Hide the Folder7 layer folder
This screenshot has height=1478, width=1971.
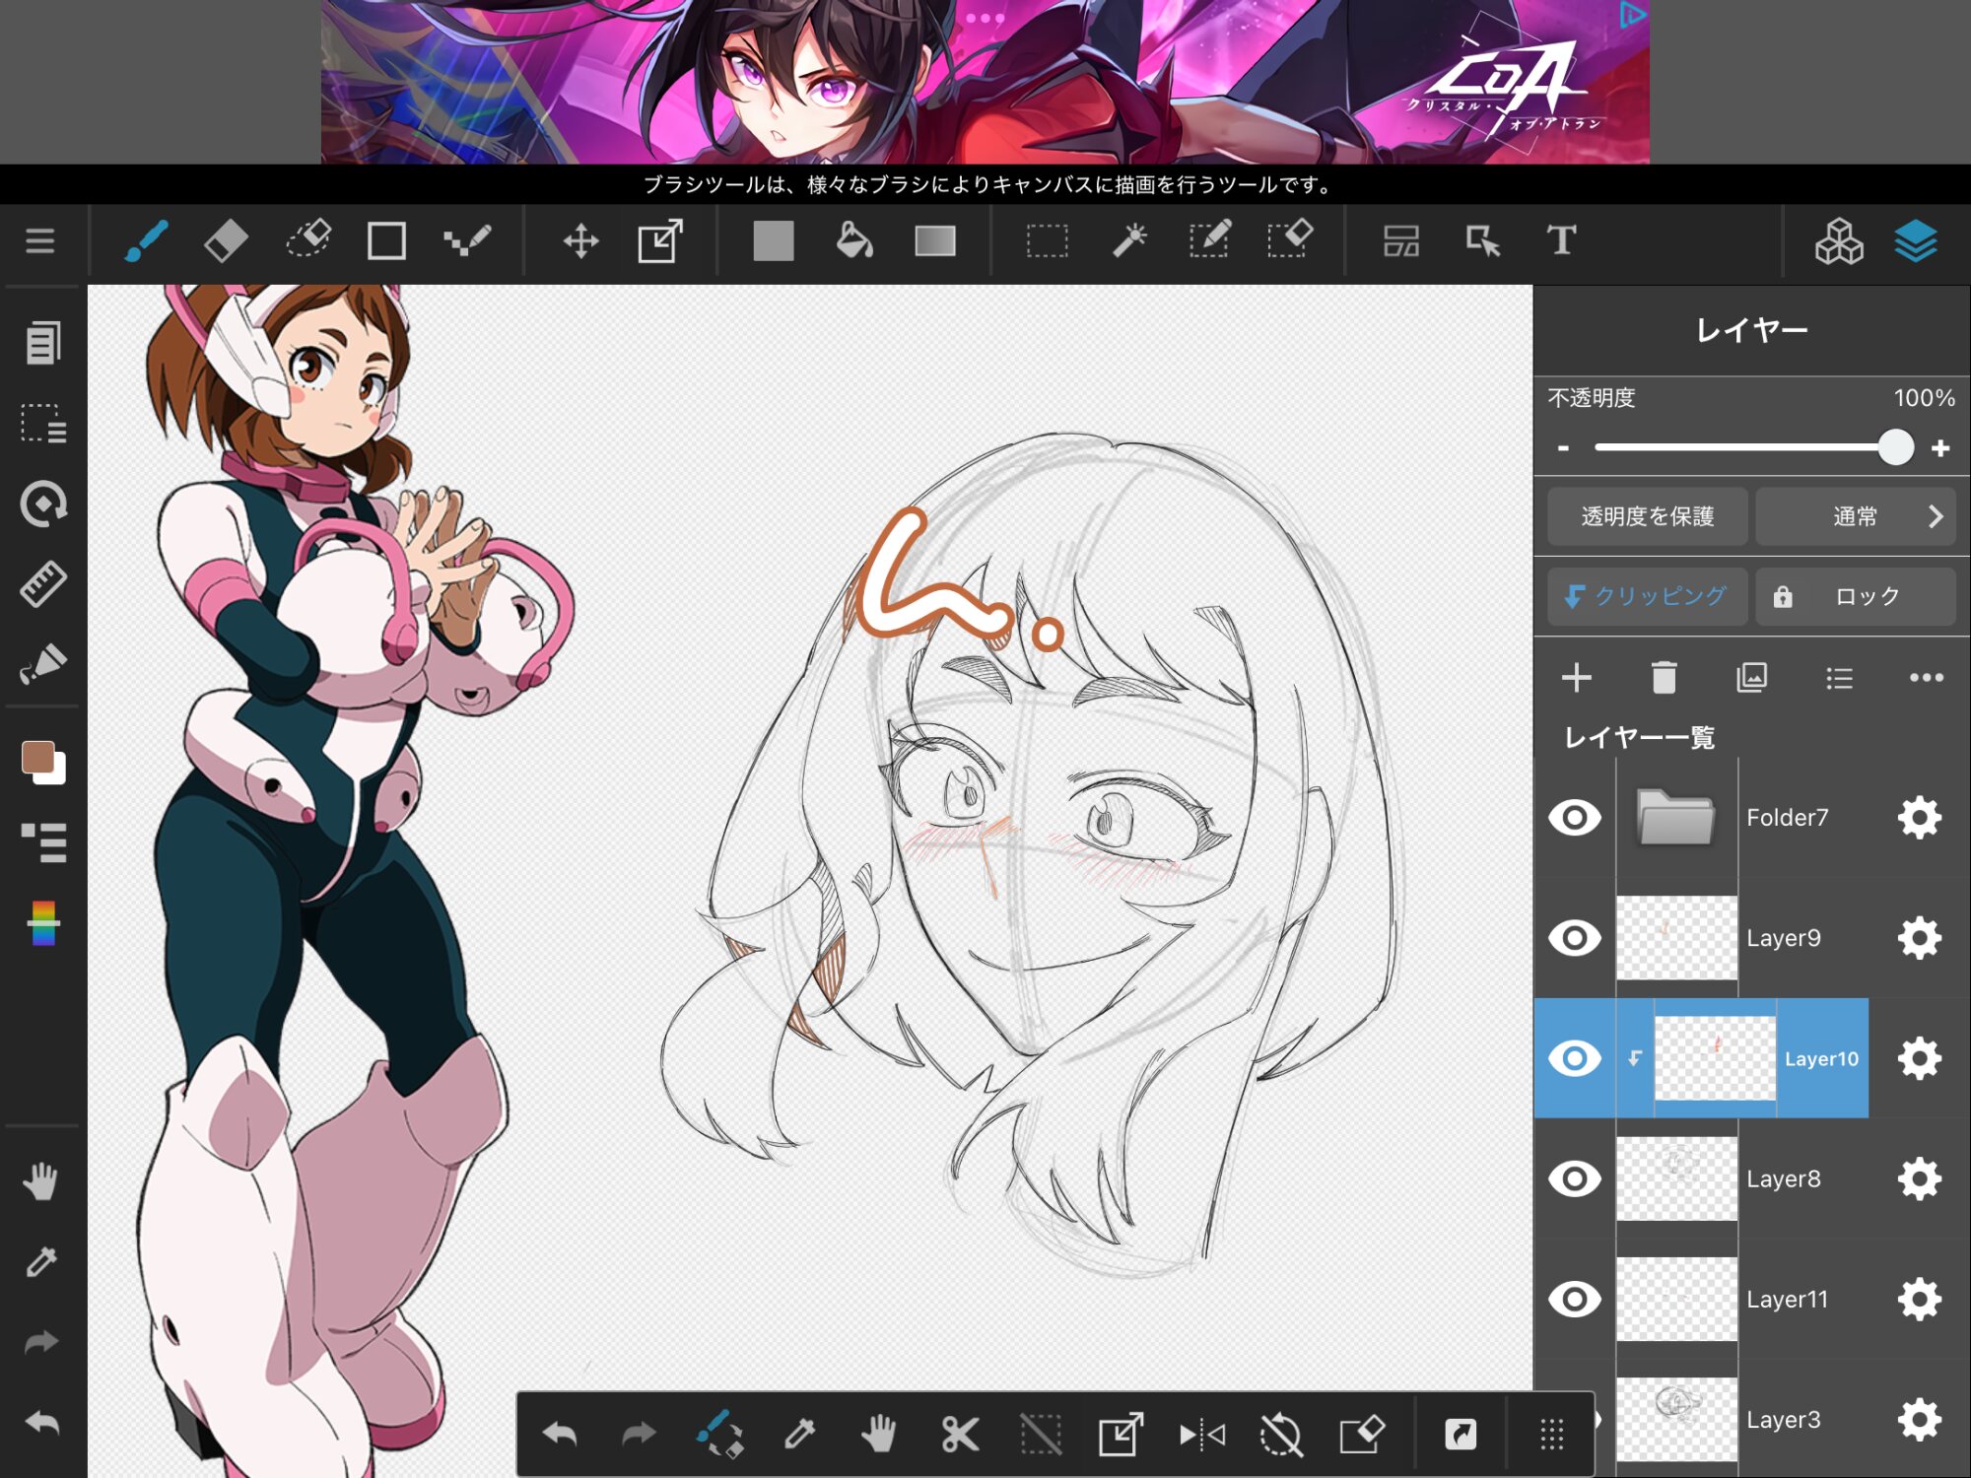pos(1574,818)
